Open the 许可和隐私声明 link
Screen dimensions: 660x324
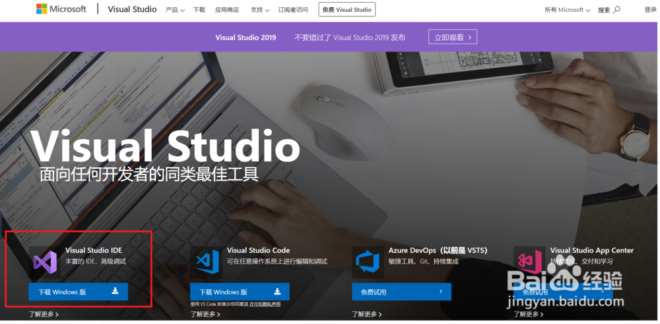click(x=265, y=304)
